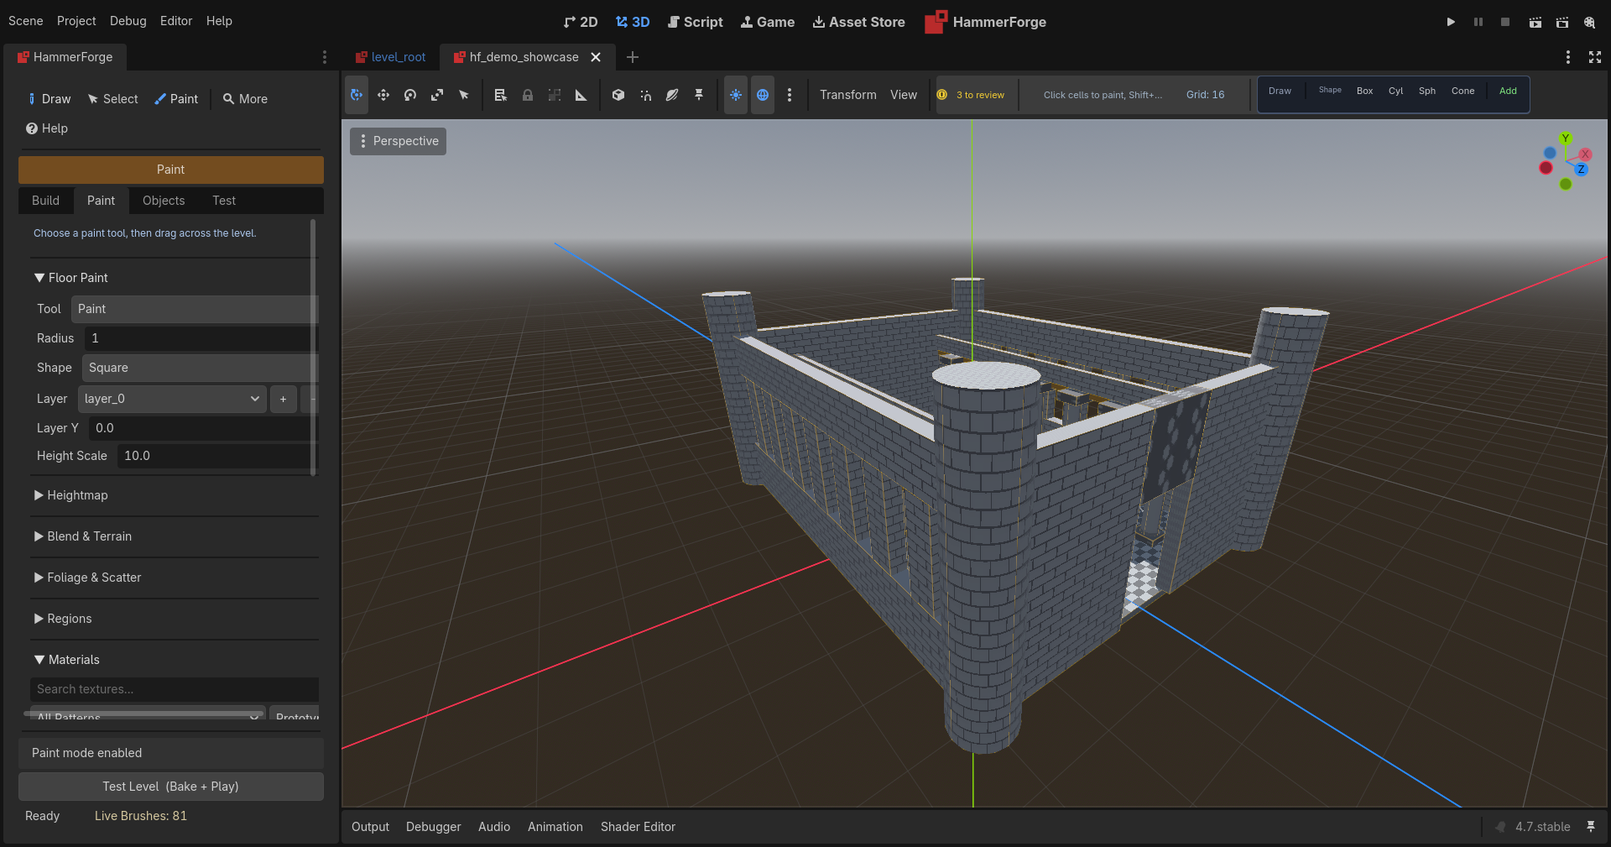Screen dimensions: 1611x847
Task: Click the dock vertical scrollbar
Action: point(314,348)
